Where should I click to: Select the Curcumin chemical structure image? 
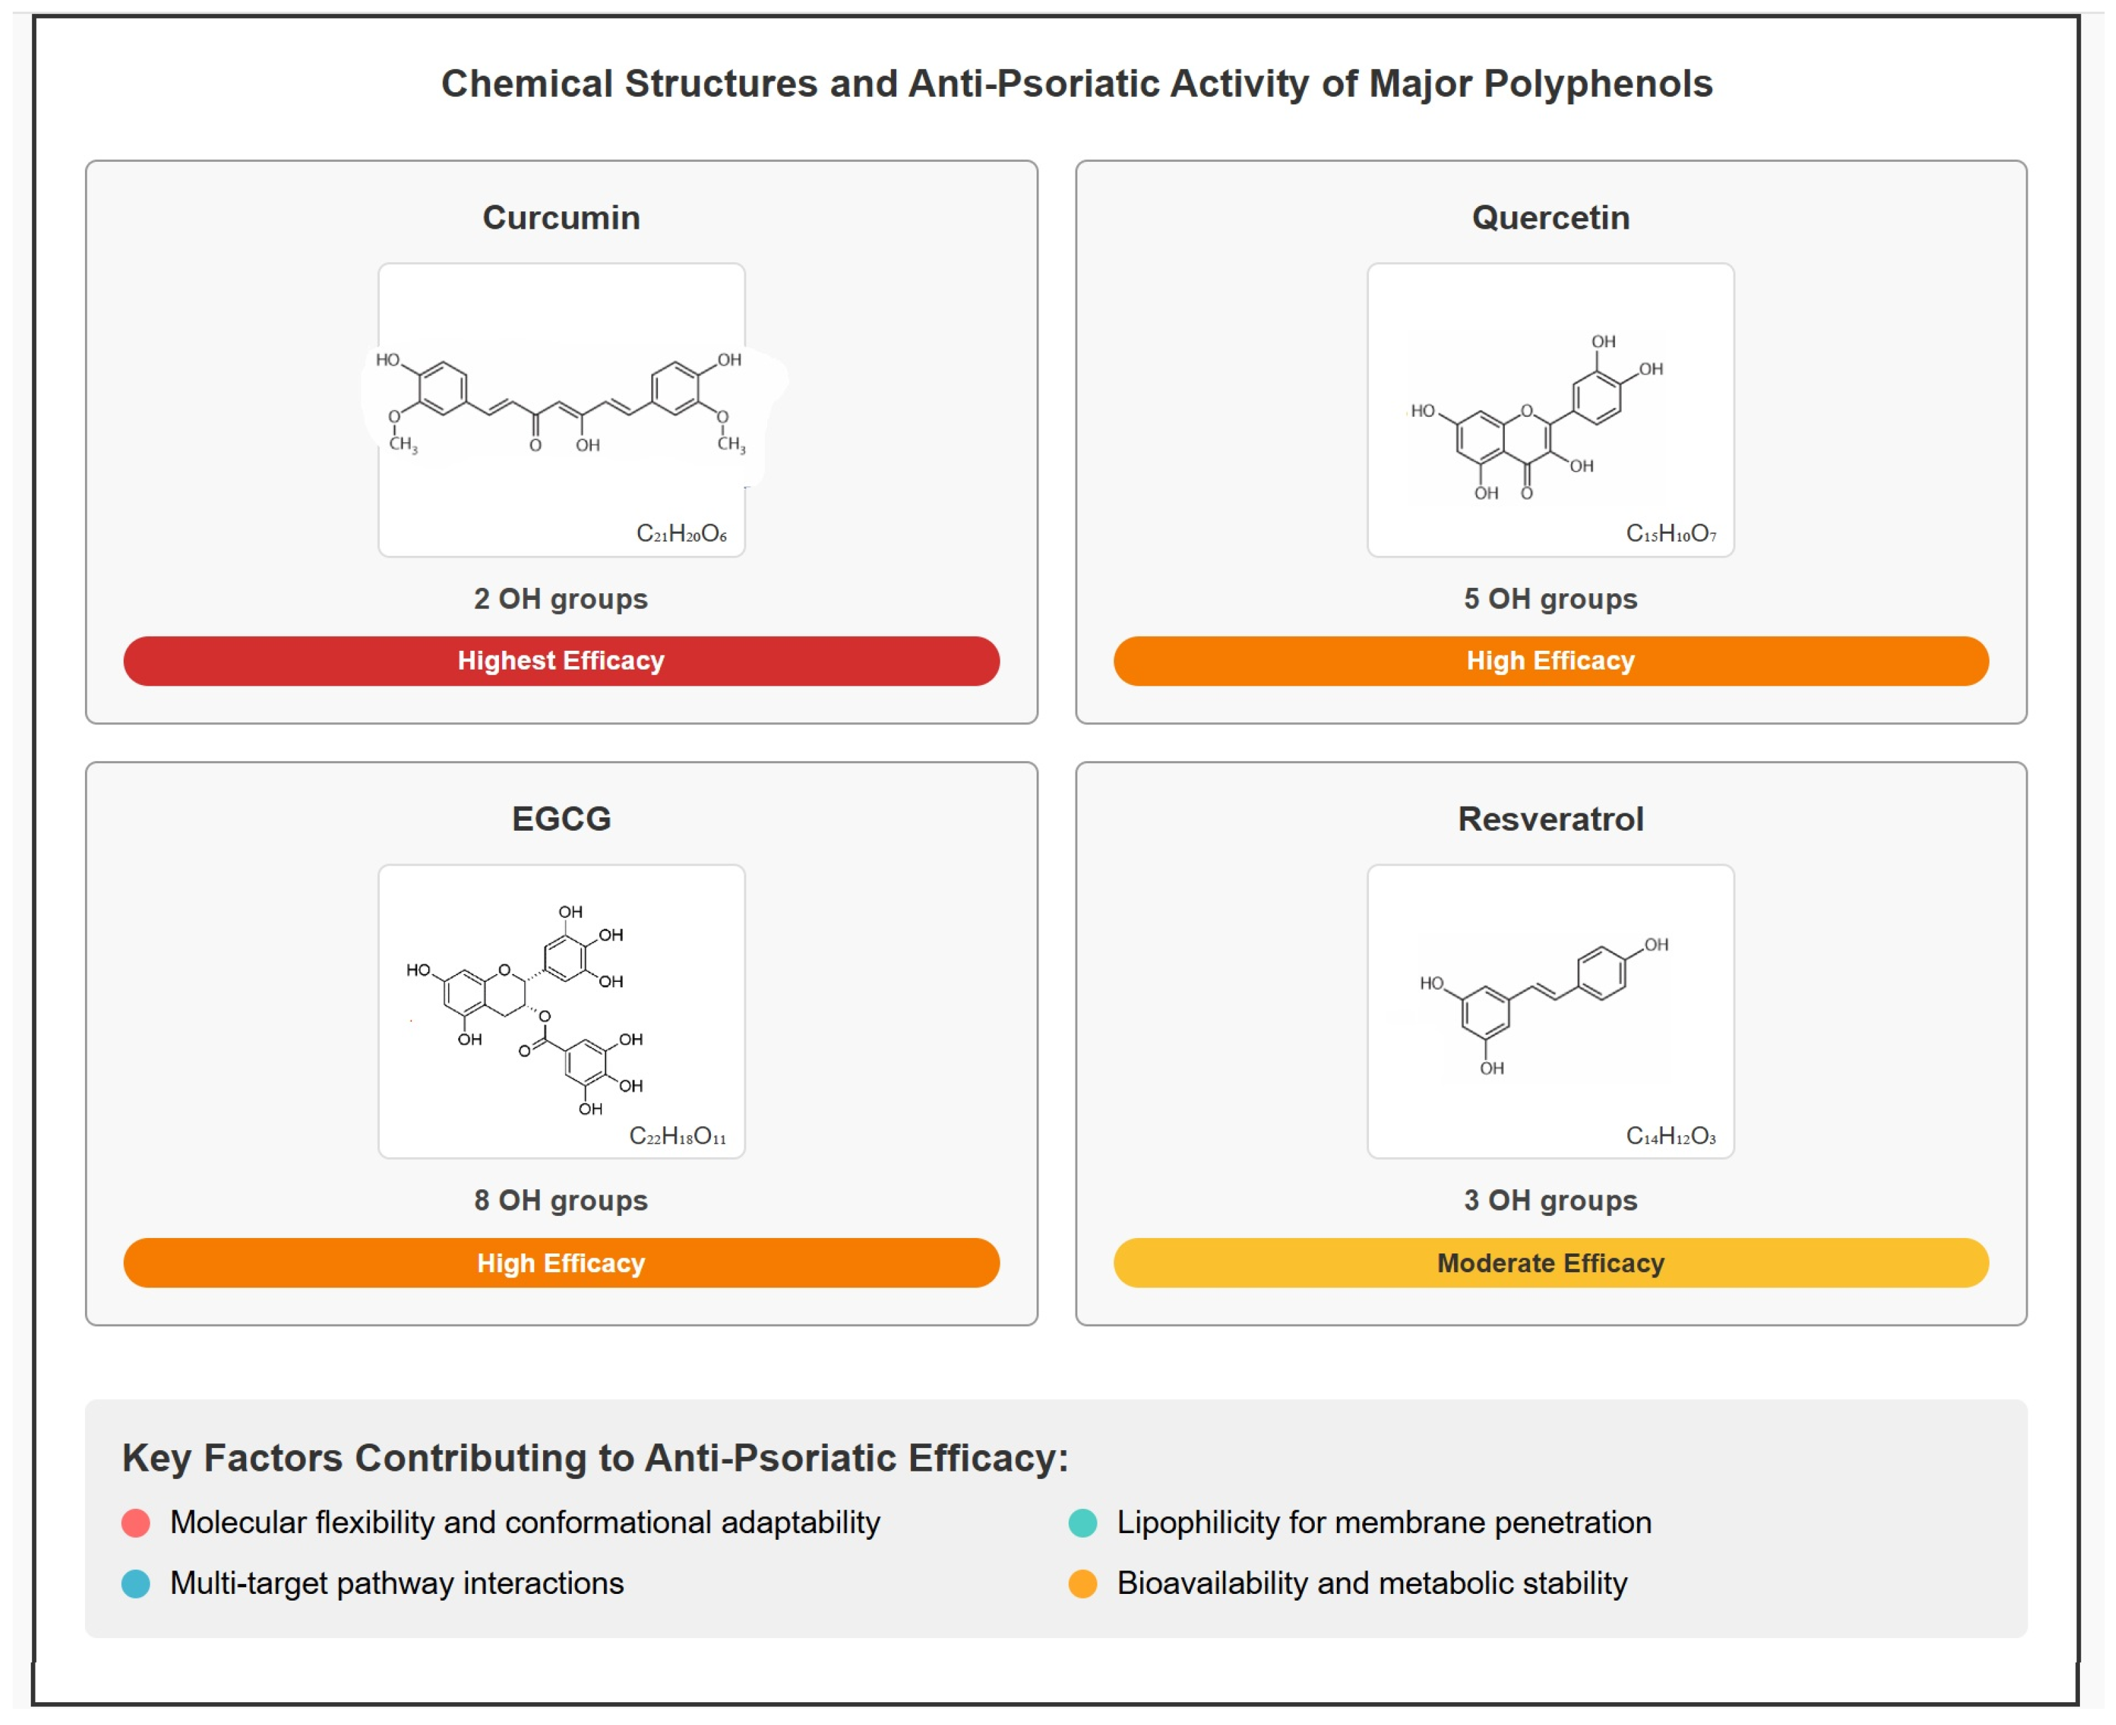(x=561, y=409)
